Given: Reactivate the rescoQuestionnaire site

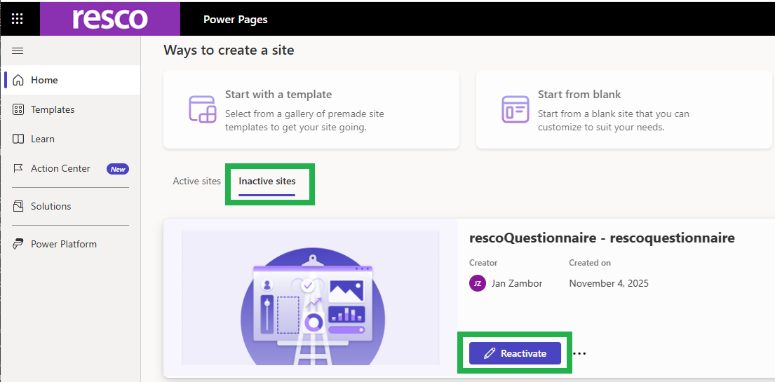Looking at the screenshot, I should pyautogui.click(x=515, y=353).
